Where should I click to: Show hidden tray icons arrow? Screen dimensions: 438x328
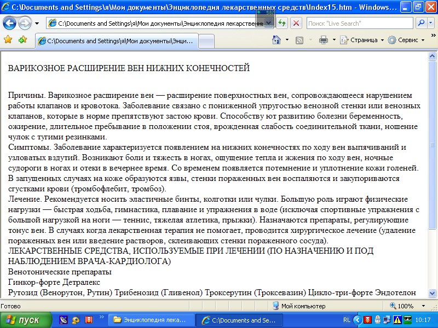tap(358, 320)
